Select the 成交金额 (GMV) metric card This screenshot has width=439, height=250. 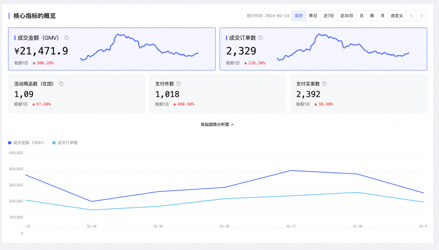click(x=112, y=49)
